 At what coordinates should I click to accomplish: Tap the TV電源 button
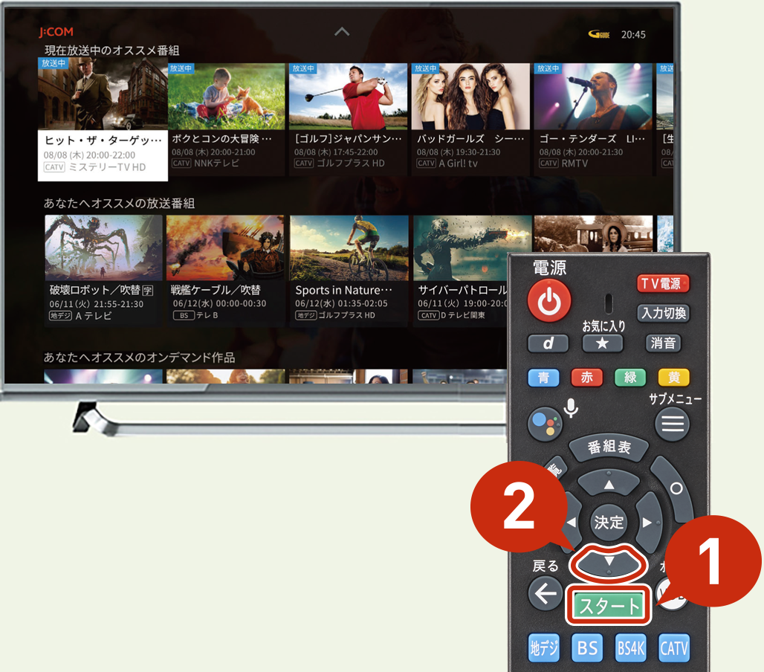click(x=663, y=284)
